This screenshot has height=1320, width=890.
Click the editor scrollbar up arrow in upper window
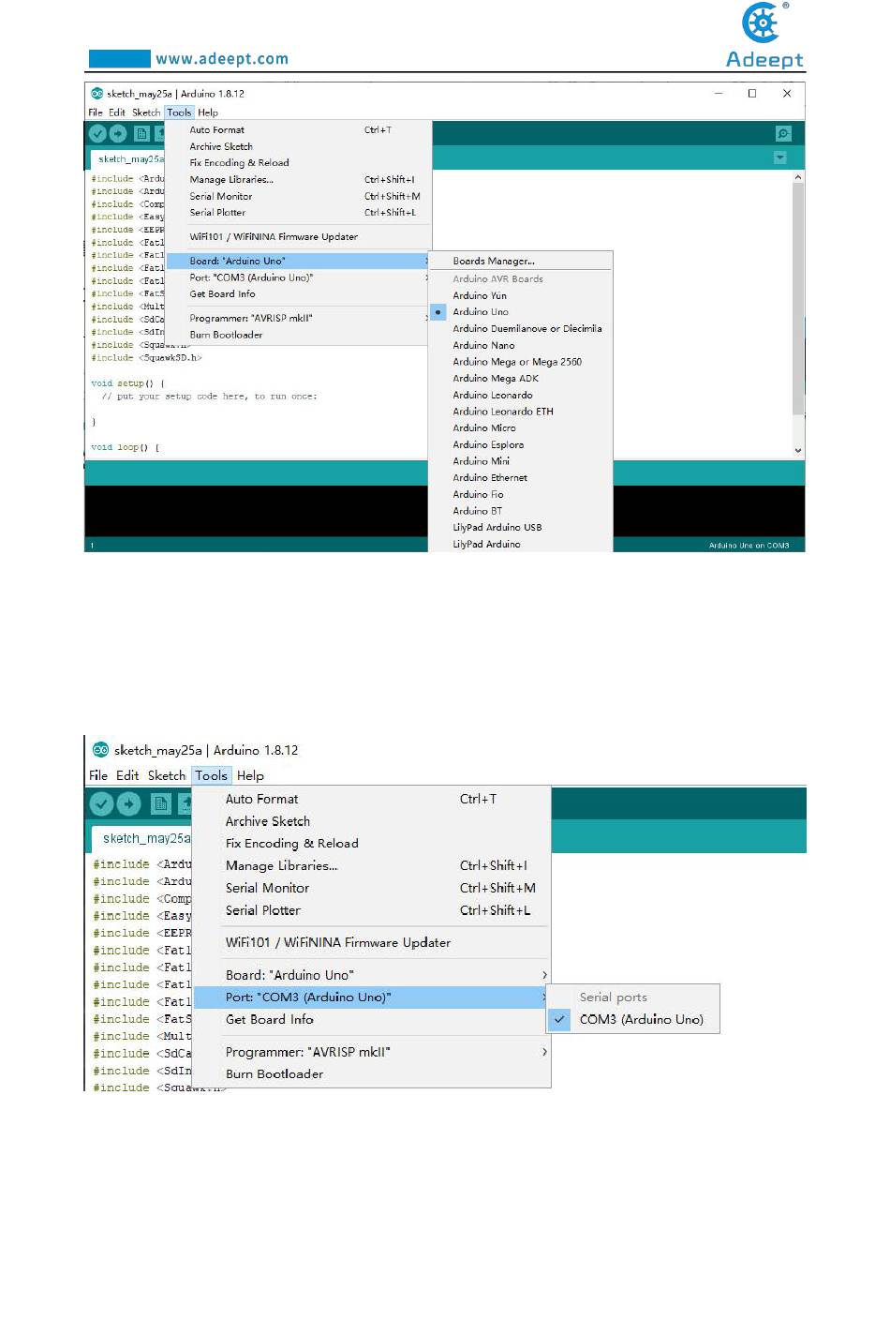[798, 177]
